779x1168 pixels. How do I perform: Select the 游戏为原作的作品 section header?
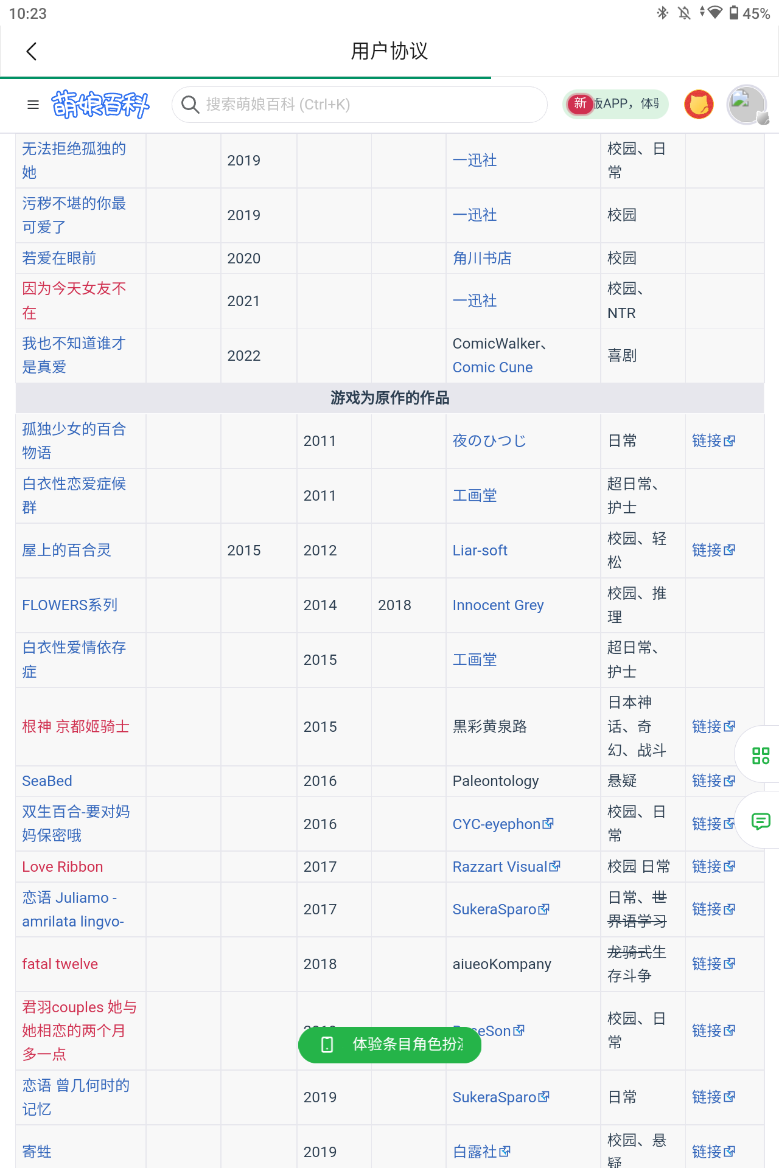[389, 398]
